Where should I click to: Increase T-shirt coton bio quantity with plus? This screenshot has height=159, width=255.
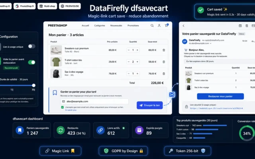click(137, 62)
